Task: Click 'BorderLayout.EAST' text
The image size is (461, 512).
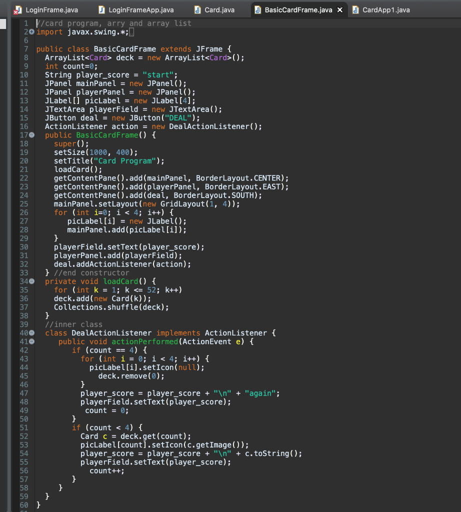Action: click(242, 187)
